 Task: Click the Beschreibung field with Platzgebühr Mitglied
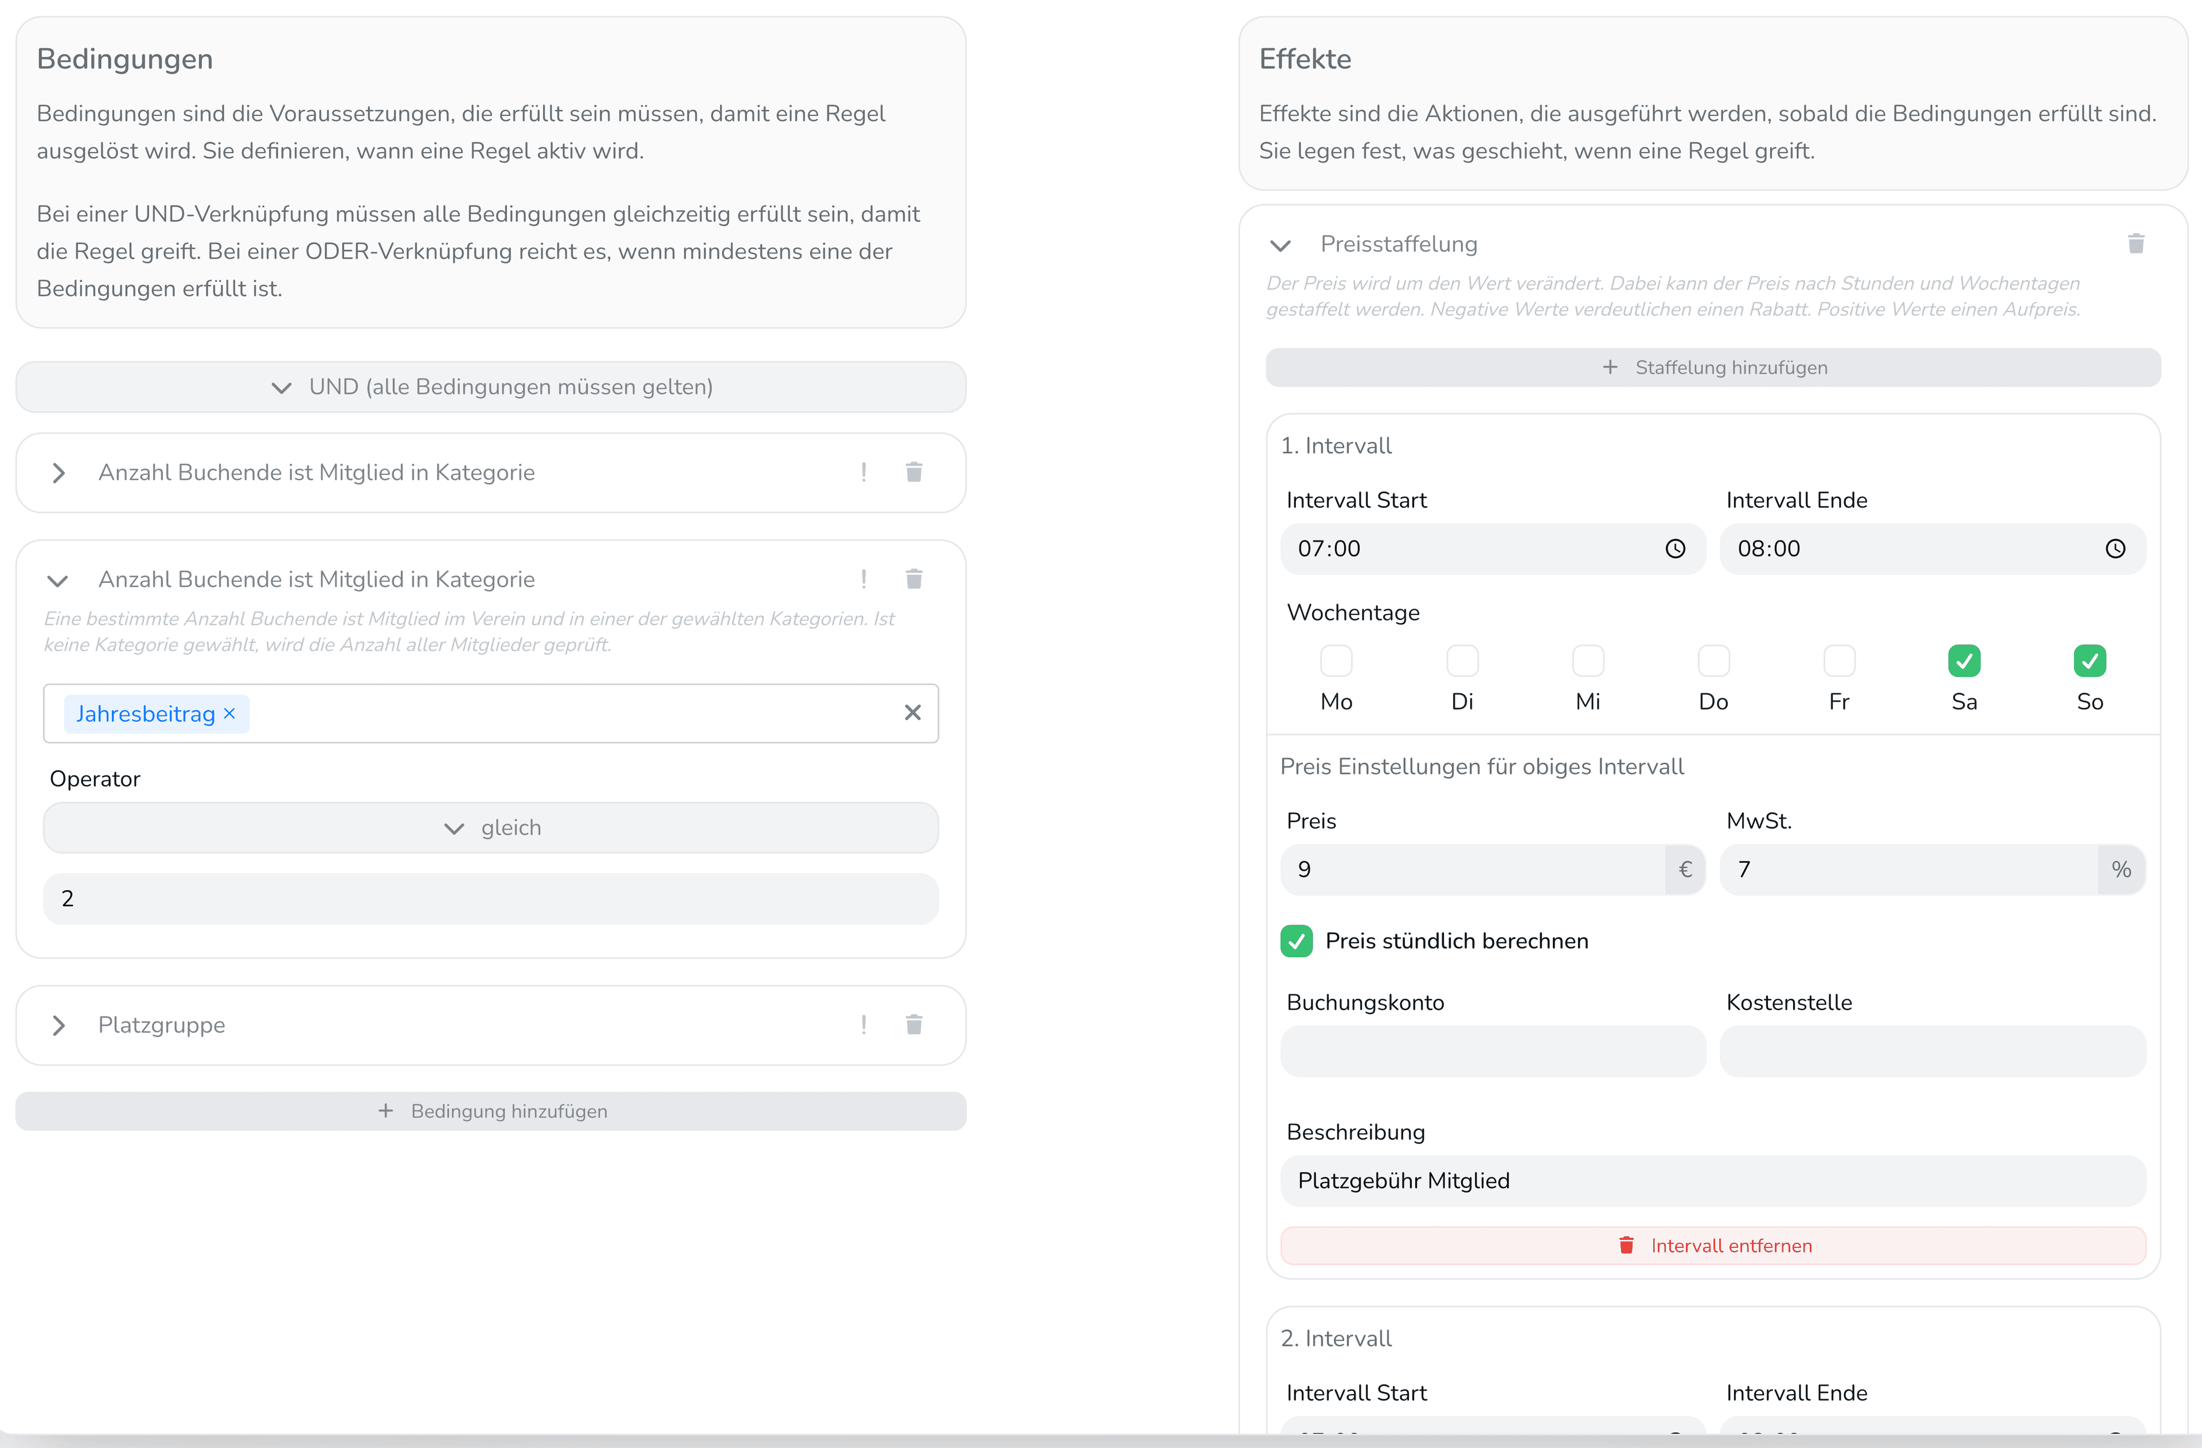pos(1712,1181)
